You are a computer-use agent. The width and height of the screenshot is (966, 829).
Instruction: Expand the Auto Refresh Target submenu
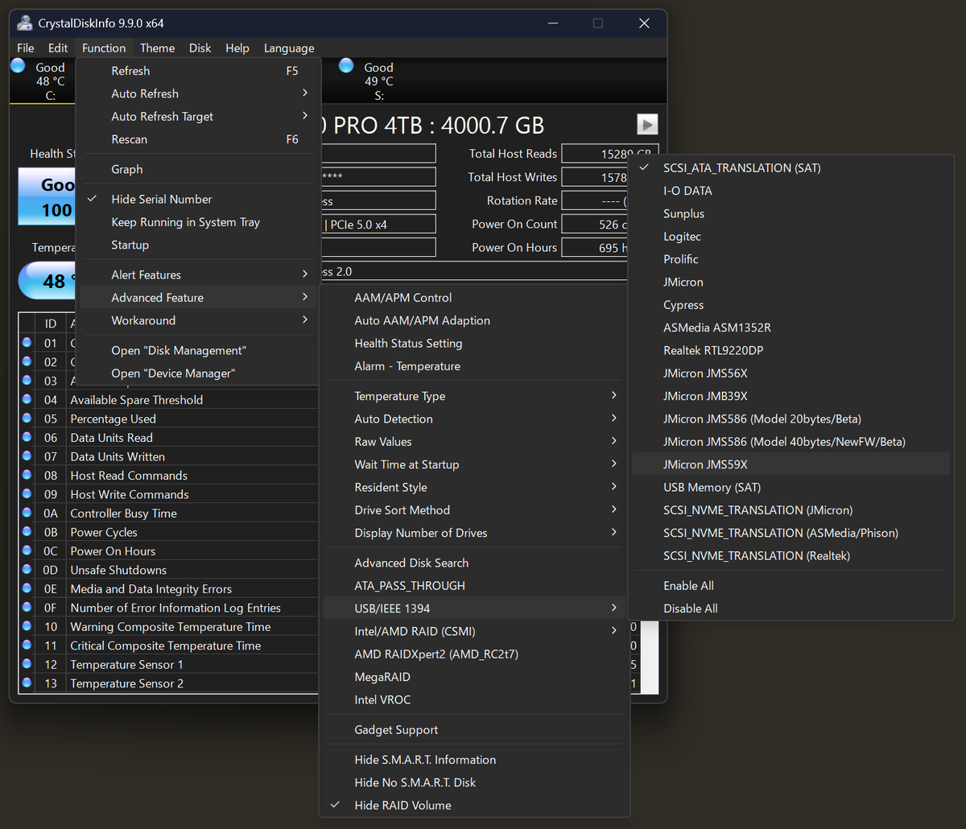click(x=197, y=116)
